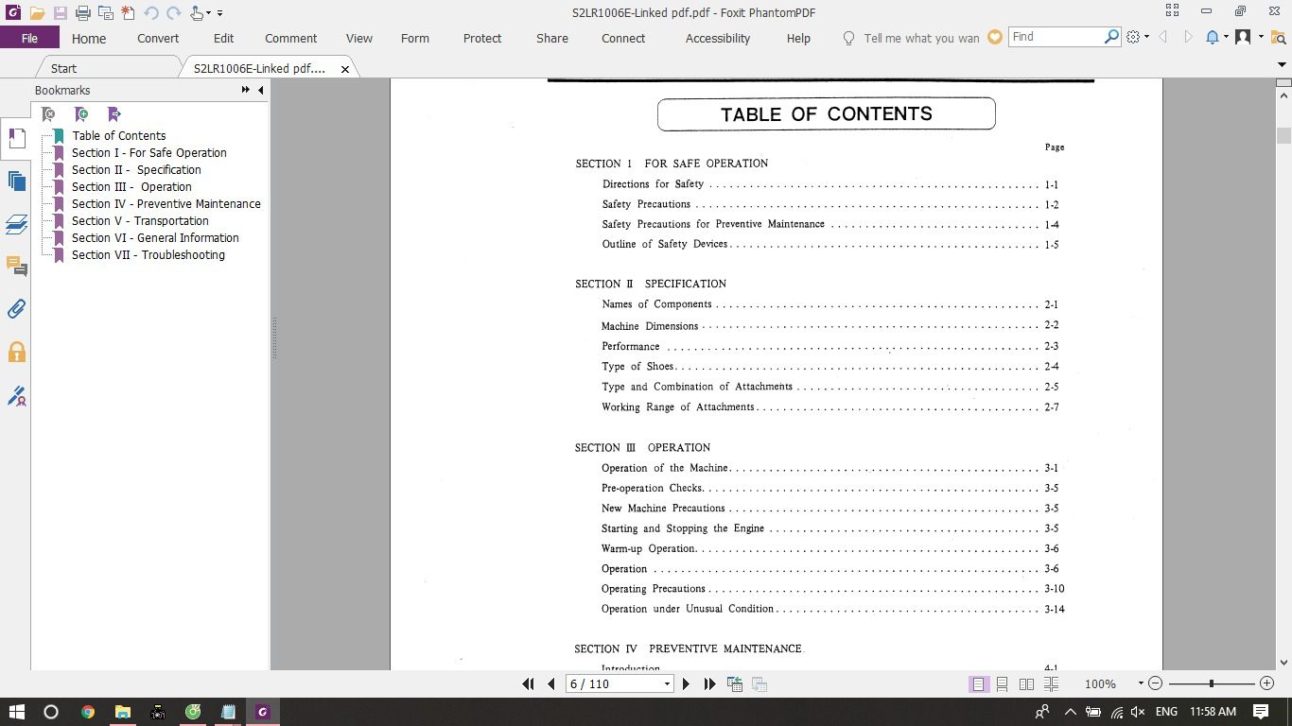Open the Security panel with lock icon
The image size is (1292, 726).
[15, 350]
